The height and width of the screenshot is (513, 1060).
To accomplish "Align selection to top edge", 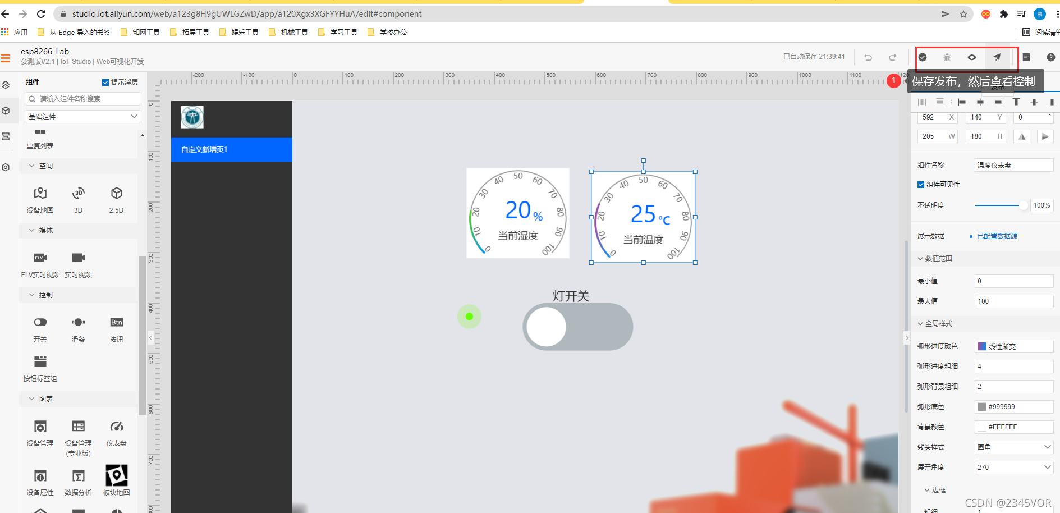I will (1016, 102).
